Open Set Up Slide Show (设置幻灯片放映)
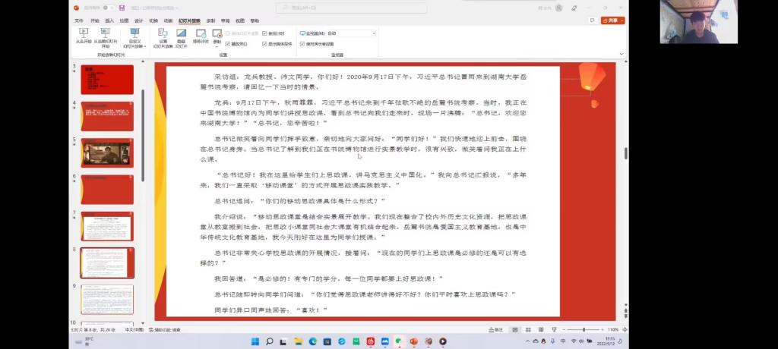This screenshot has height=349, width=778. 163,38
